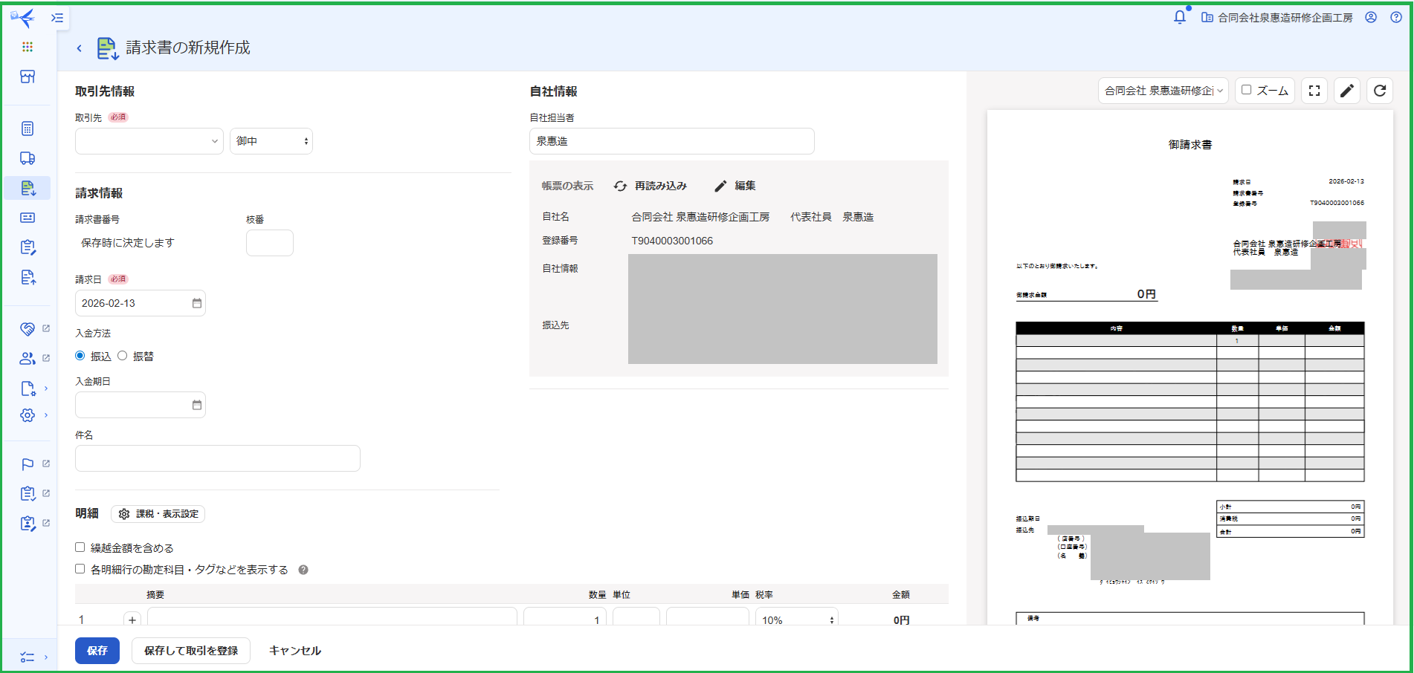Expand the sidebar menu toggle

point(57,18)
